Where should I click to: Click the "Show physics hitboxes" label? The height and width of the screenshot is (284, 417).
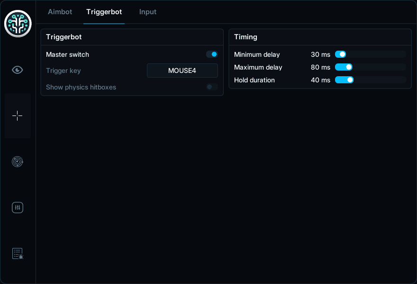click(x=81, y=87)
